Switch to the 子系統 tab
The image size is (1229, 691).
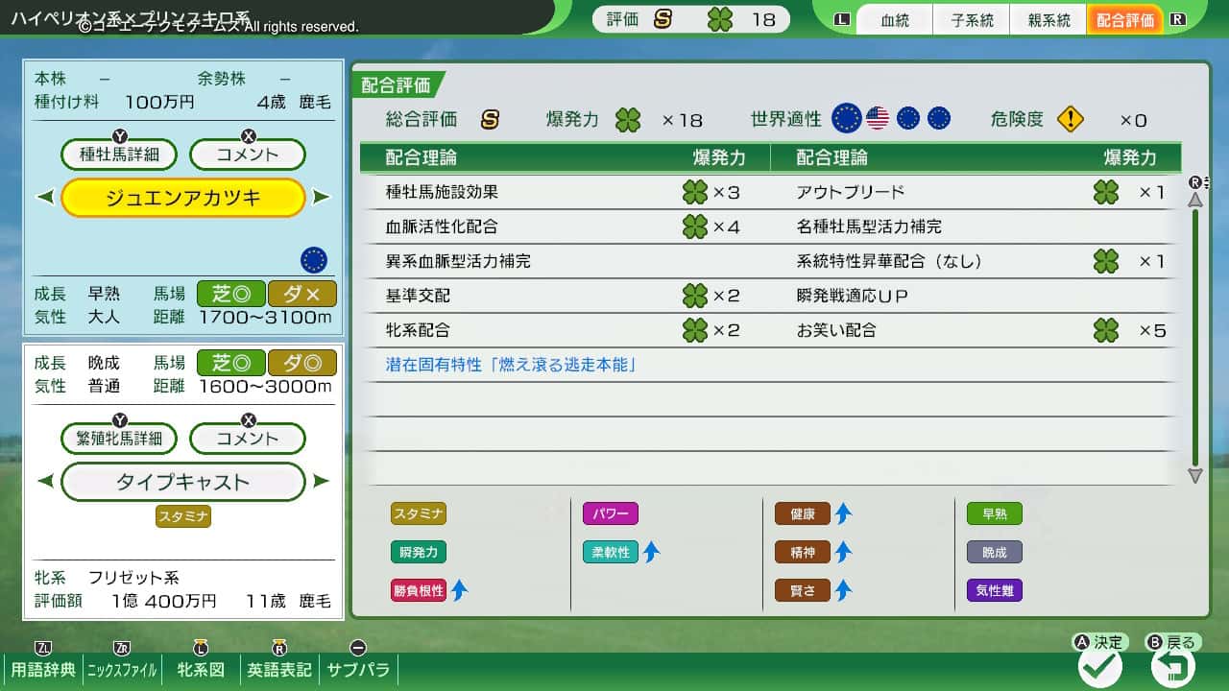(x=972, y=19)
